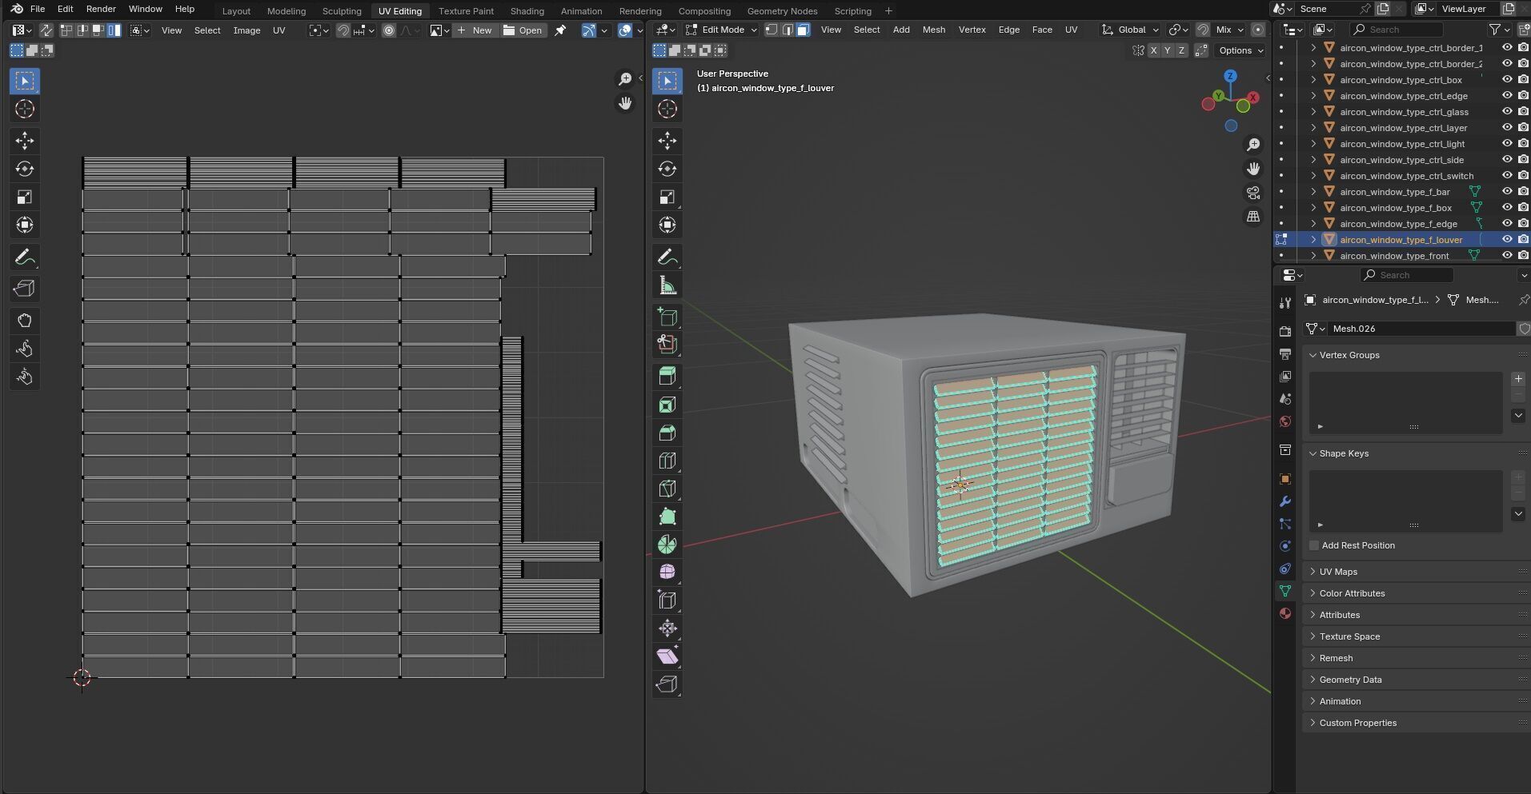
Task: Select the Rotate tool in UV editor
Action: click(x=25, y=169)
